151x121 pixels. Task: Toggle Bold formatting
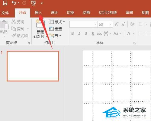tap(72, 33)
